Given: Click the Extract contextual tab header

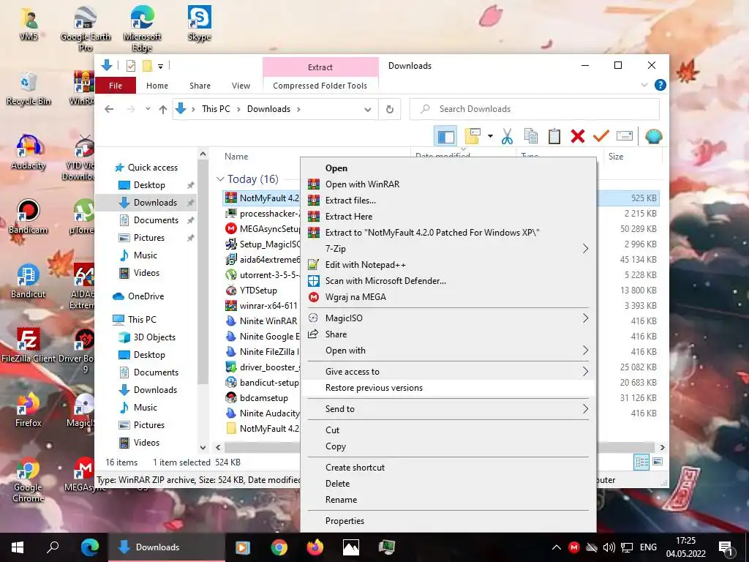Looking at the screenshot, I should click(320, 67).
